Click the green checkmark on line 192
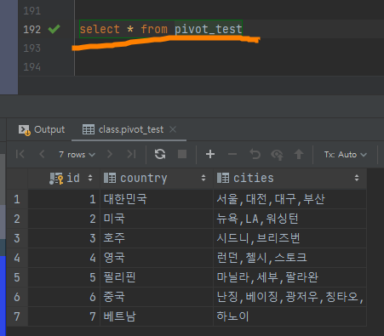Image resolution: width=384 pixels, height=336 pixels. pyautogui.click(x=54, y=29)
